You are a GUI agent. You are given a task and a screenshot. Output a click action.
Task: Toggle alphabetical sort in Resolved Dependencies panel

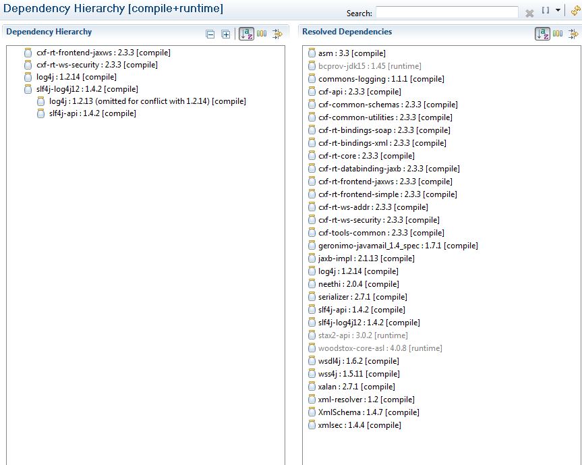click(542, 34)
